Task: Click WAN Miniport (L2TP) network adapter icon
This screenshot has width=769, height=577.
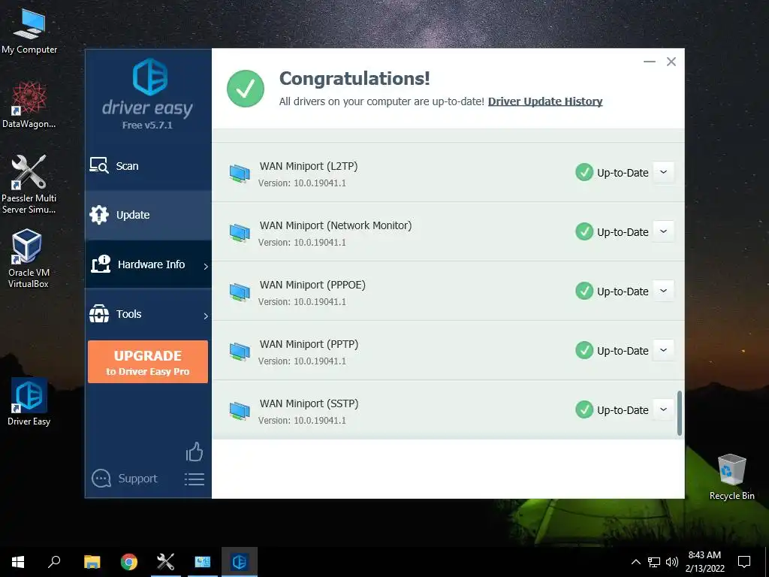Action: pyautogui.click(x=240, y=174)
